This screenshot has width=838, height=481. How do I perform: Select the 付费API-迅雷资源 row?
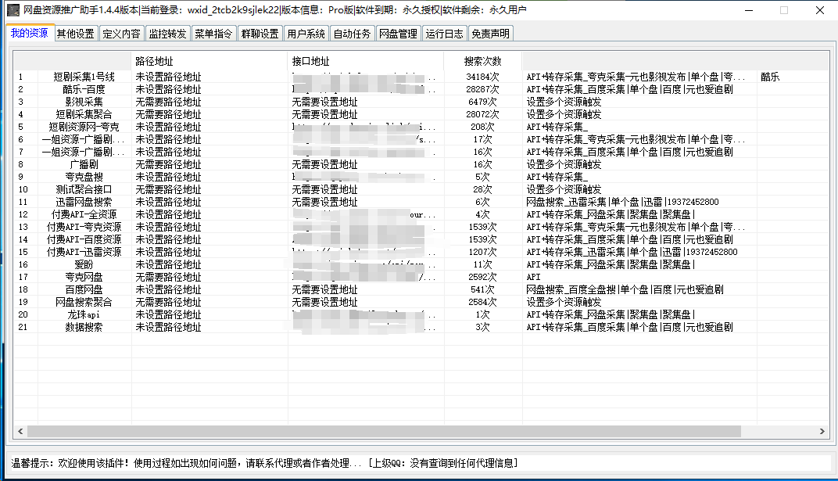coord(84,252)
